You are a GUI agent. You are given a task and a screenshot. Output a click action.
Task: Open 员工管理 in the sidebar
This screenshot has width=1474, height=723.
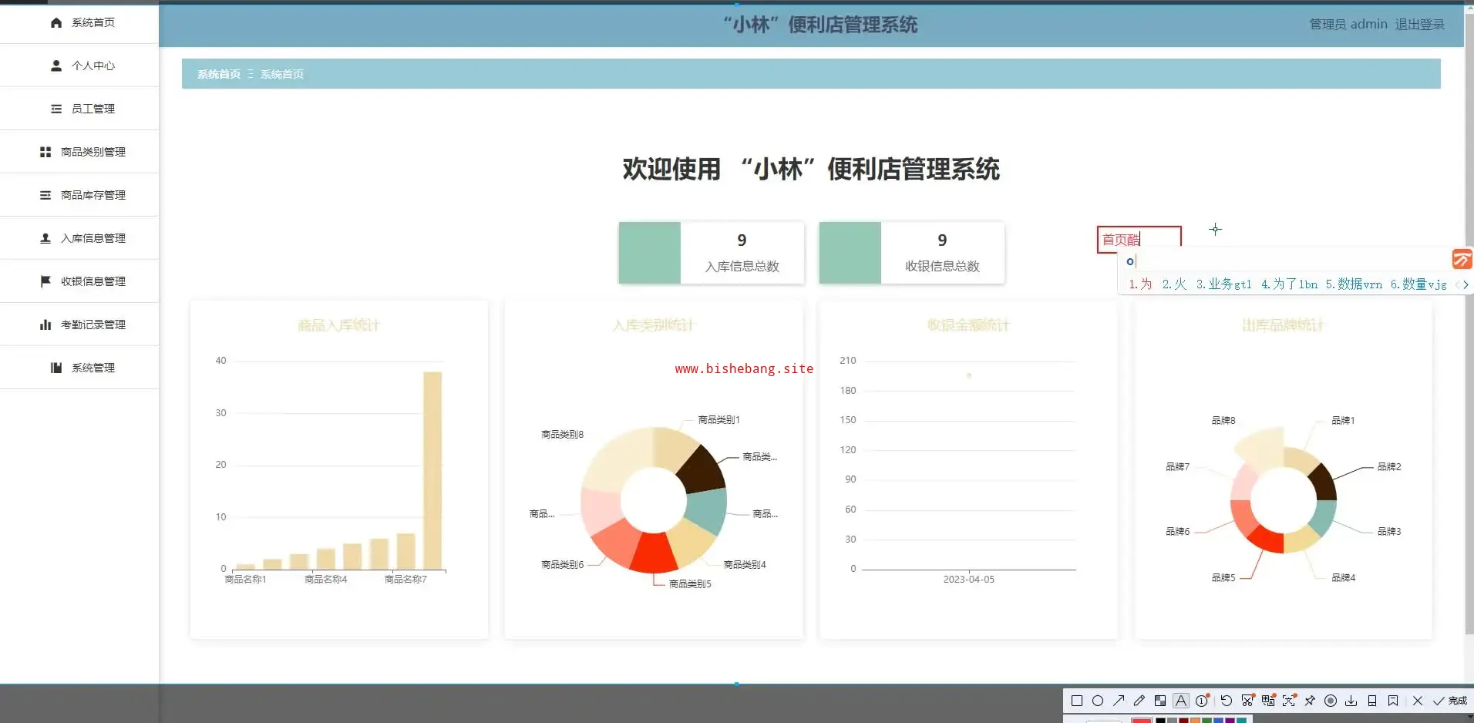click(x=93, y=109)
